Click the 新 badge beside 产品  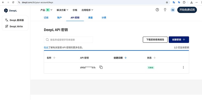48,10
